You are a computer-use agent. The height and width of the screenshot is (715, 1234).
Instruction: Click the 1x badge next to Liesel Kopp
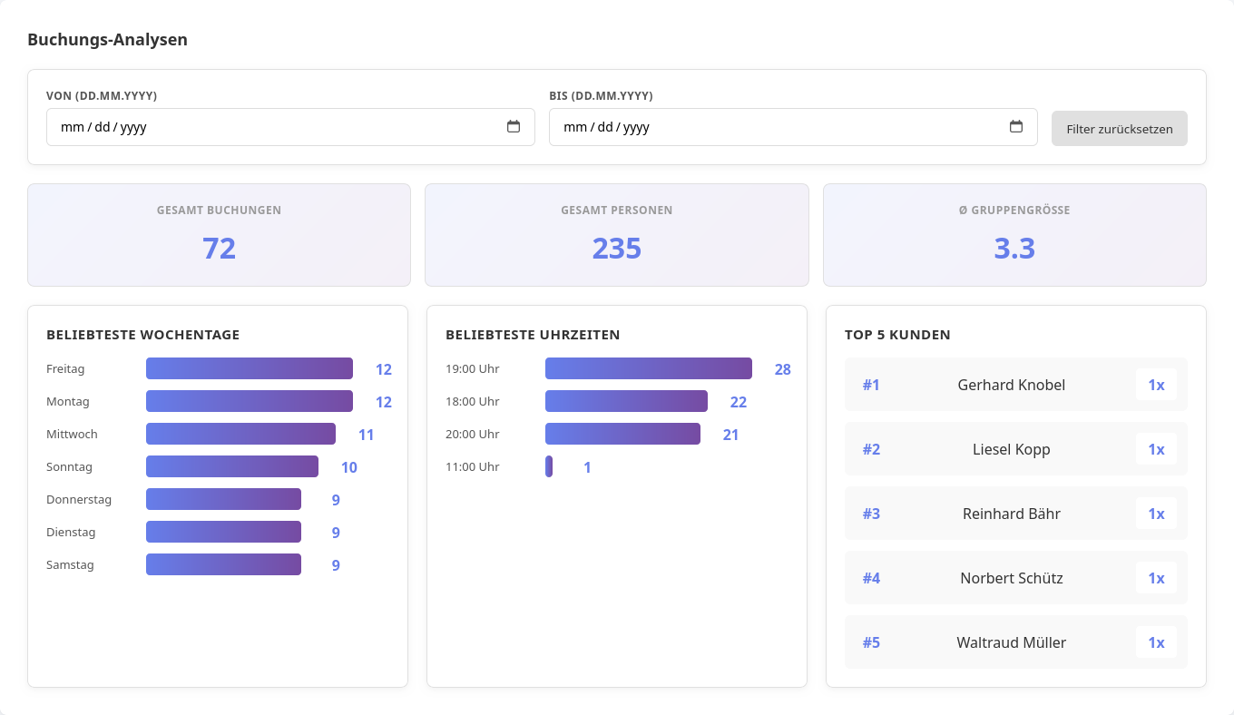[1156, 449]
